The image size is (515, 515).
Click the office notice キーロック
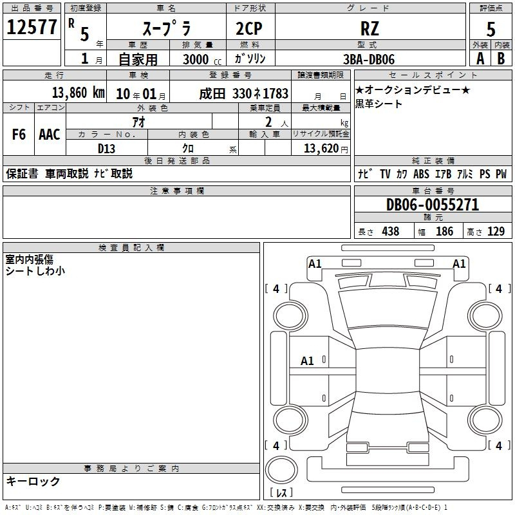point(33,482)
